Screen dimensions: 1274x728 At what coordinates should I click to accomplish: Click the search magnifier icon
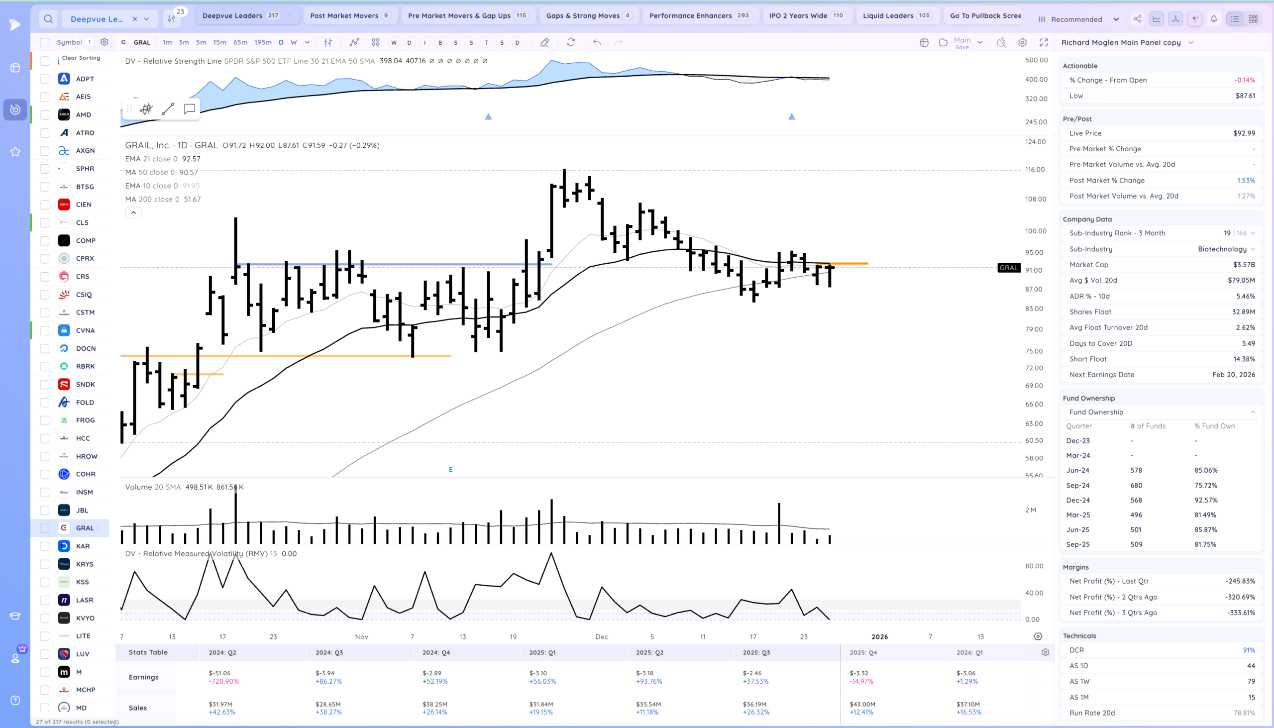48,19
